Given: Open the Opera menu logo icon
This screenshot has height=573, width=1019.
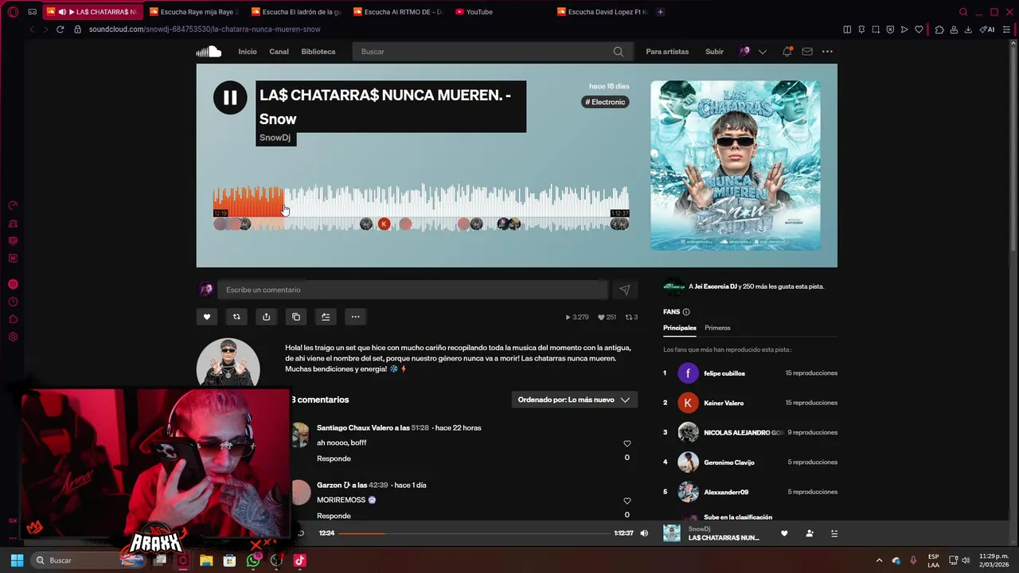Looking at the screenshot, I should [x=13, y=12].
